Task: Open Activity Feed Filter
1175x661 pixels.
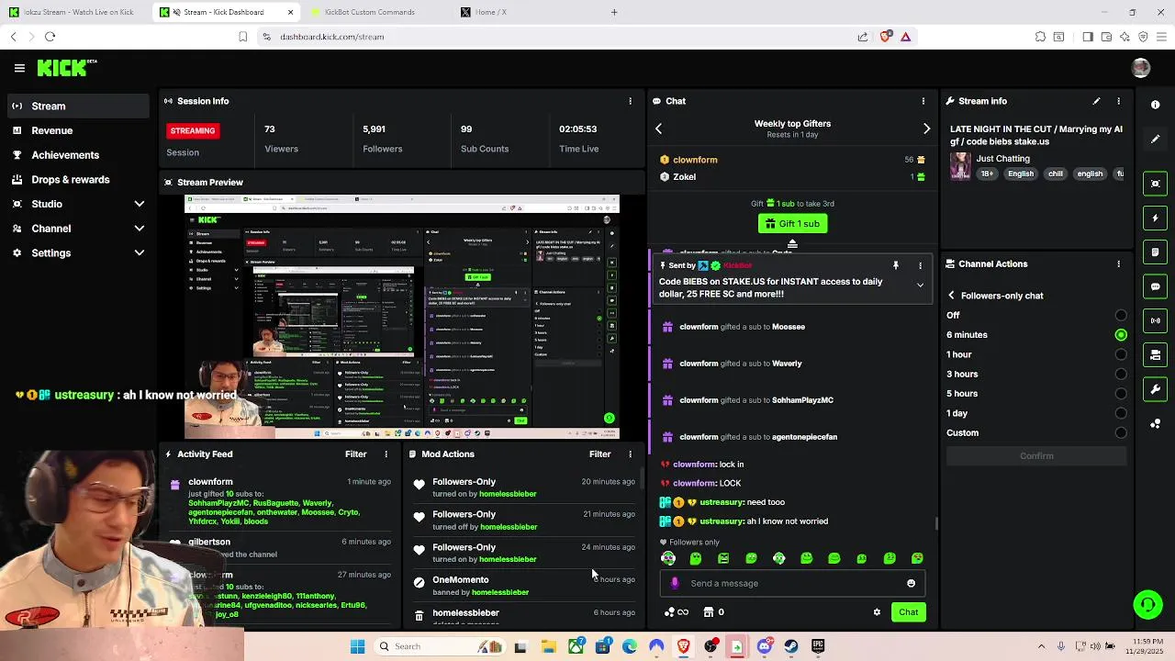Action: pyautogui.click(x=355, y=454)
